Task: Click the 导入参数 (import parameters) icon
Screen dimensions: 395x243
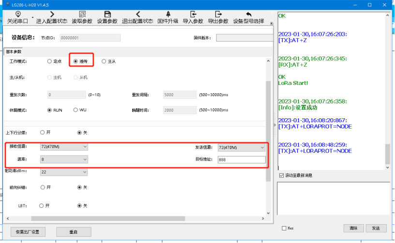Action: tap(193, 14)
